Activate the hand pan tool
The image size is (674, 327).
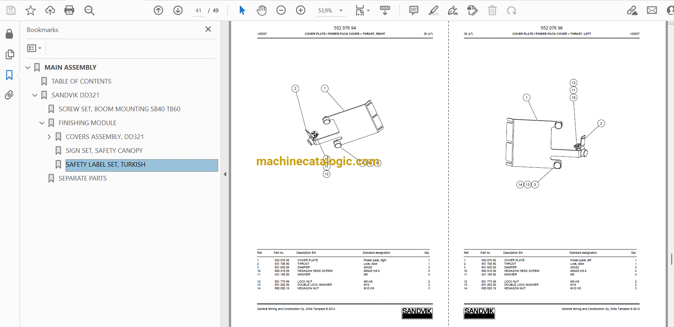point(262,10)
